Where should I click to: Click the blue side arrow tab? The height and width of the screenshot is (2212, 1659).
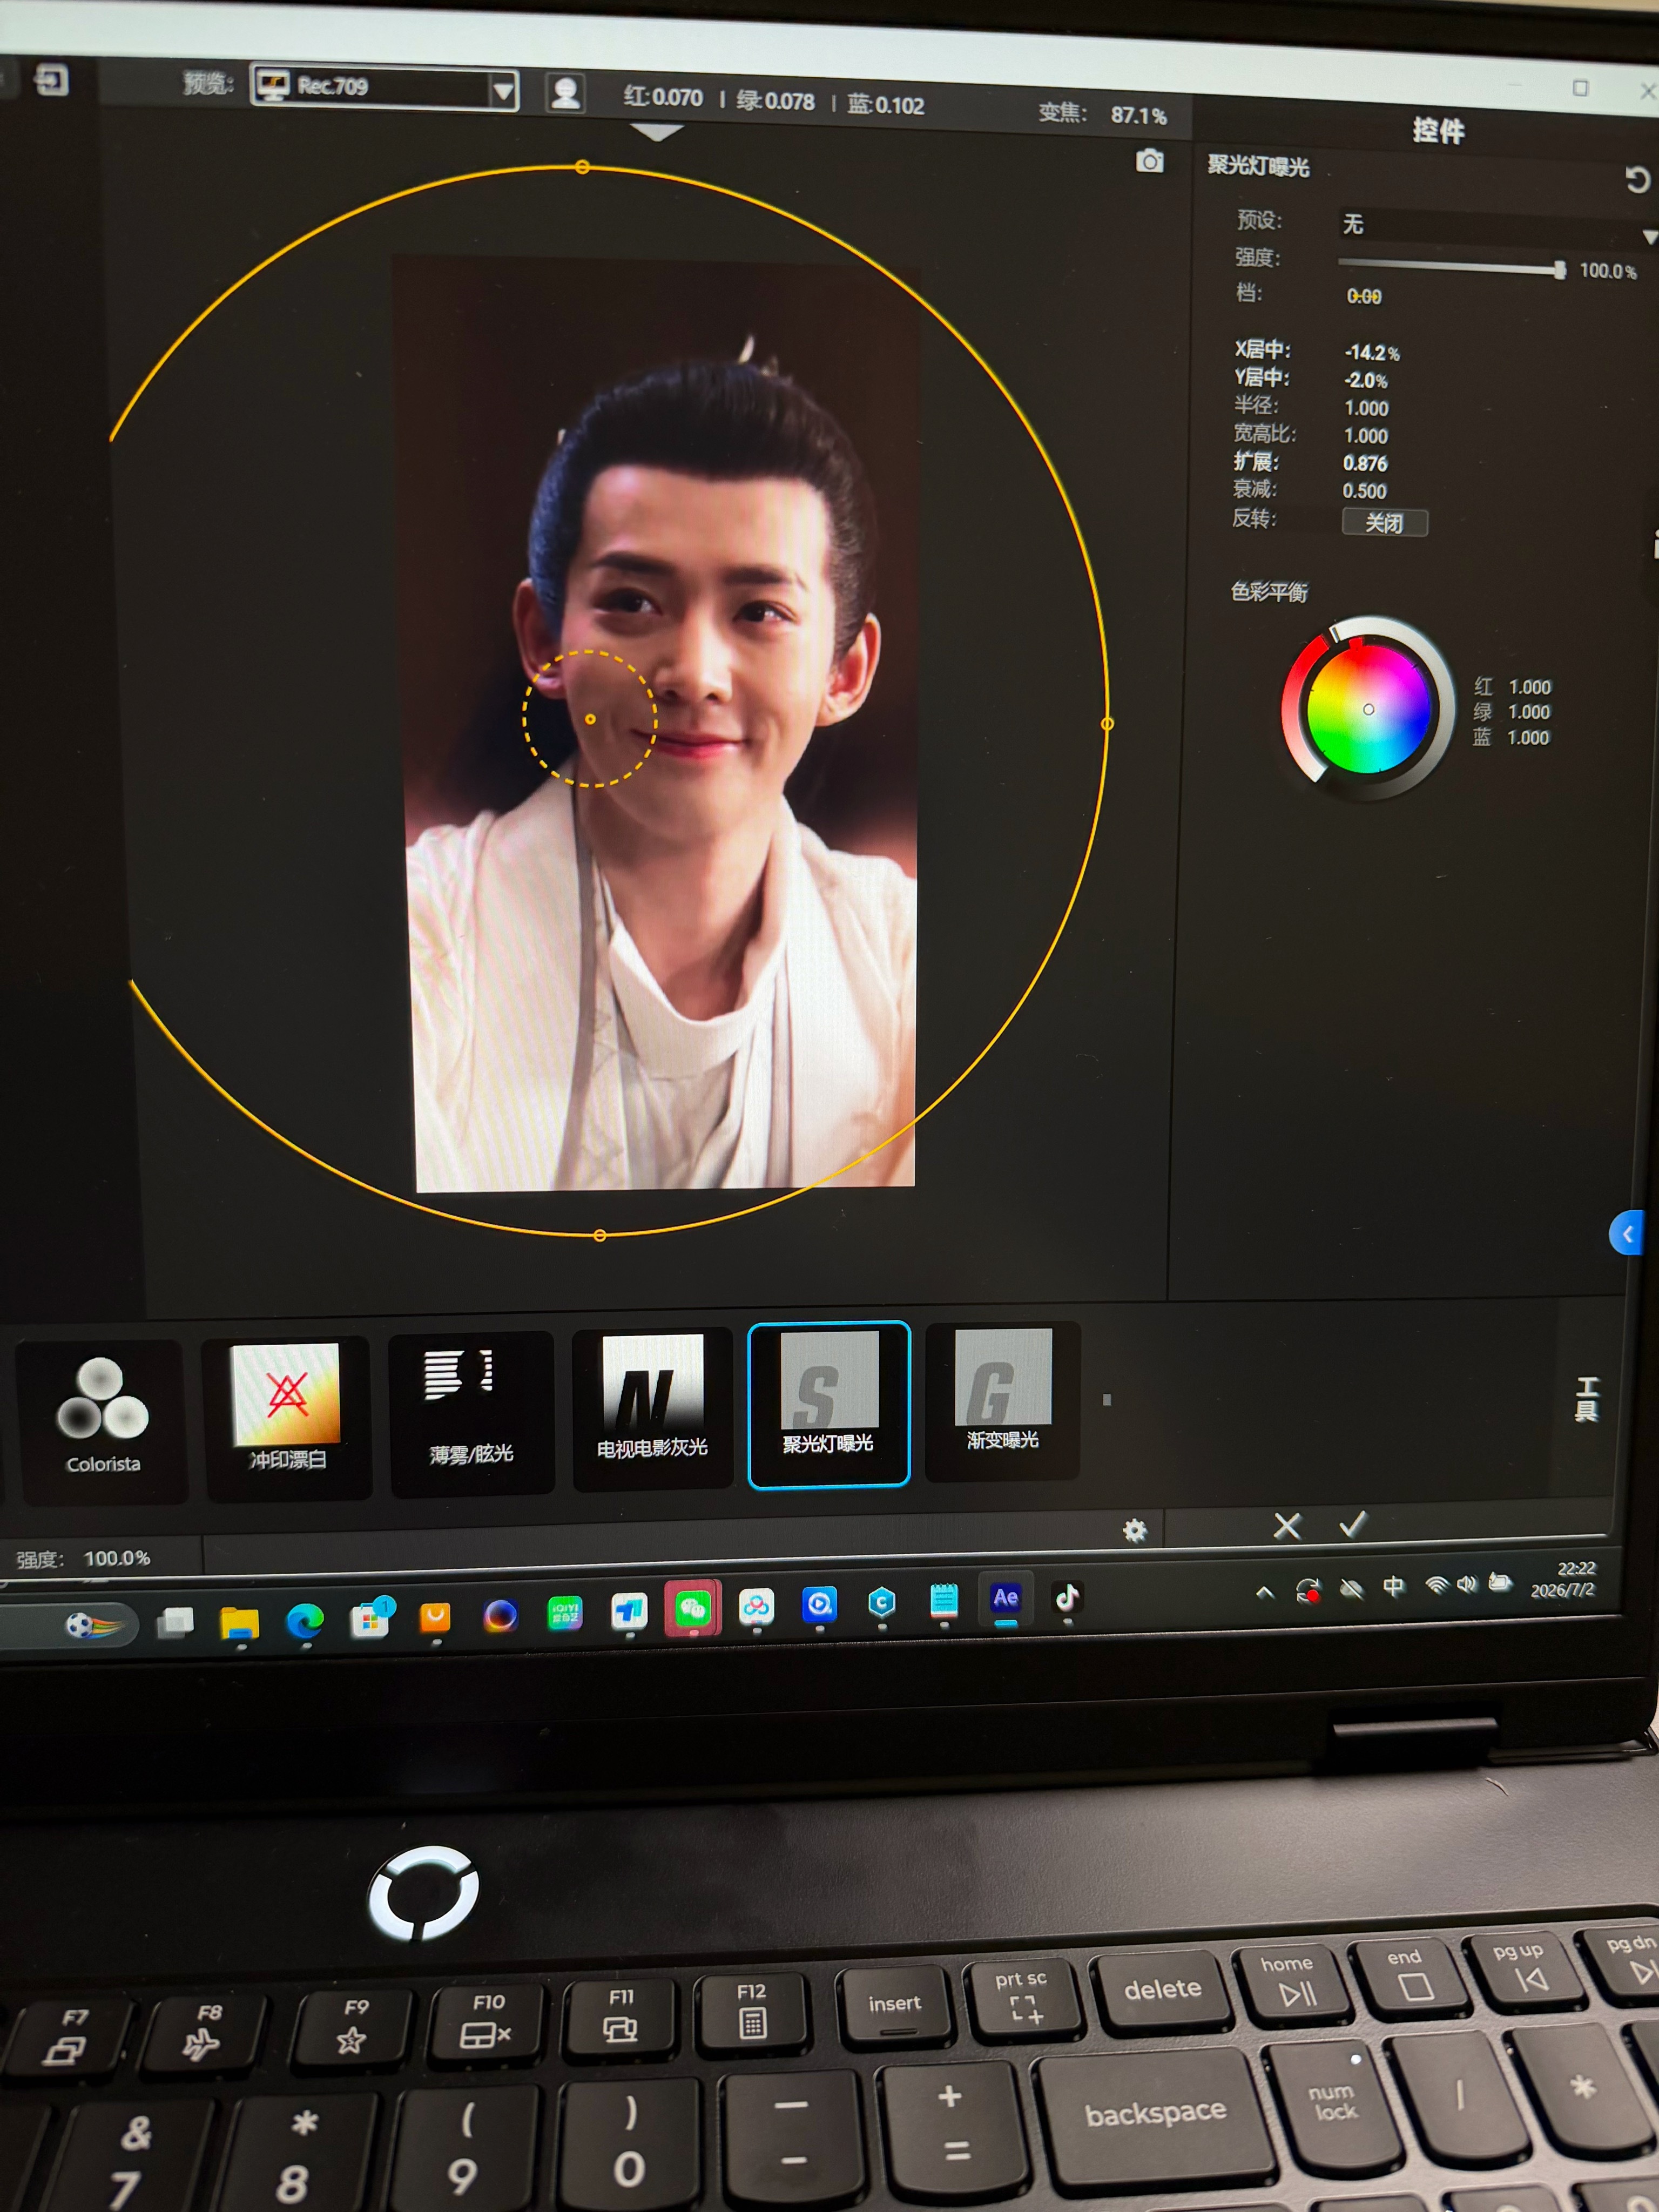click(1627, 1233)
